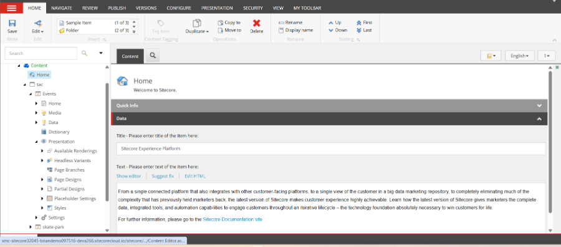Screen dimensions: 561x247
Task: Select the skate-park tree item
Action: (x=49, y=227)
